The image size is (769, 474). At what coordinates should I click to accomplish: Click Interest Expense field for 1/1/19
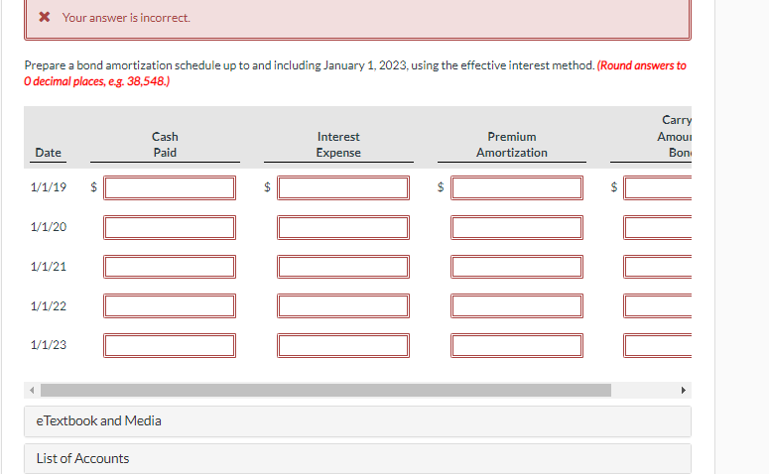(x=342, y=187)
